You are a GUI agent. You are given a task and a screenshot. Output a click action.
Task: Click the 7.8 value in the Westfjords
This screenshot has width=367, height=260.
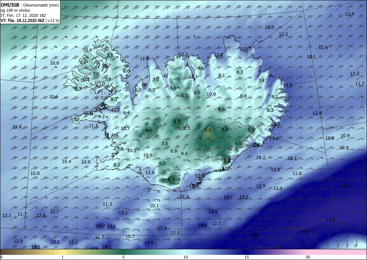coord(83,63)
